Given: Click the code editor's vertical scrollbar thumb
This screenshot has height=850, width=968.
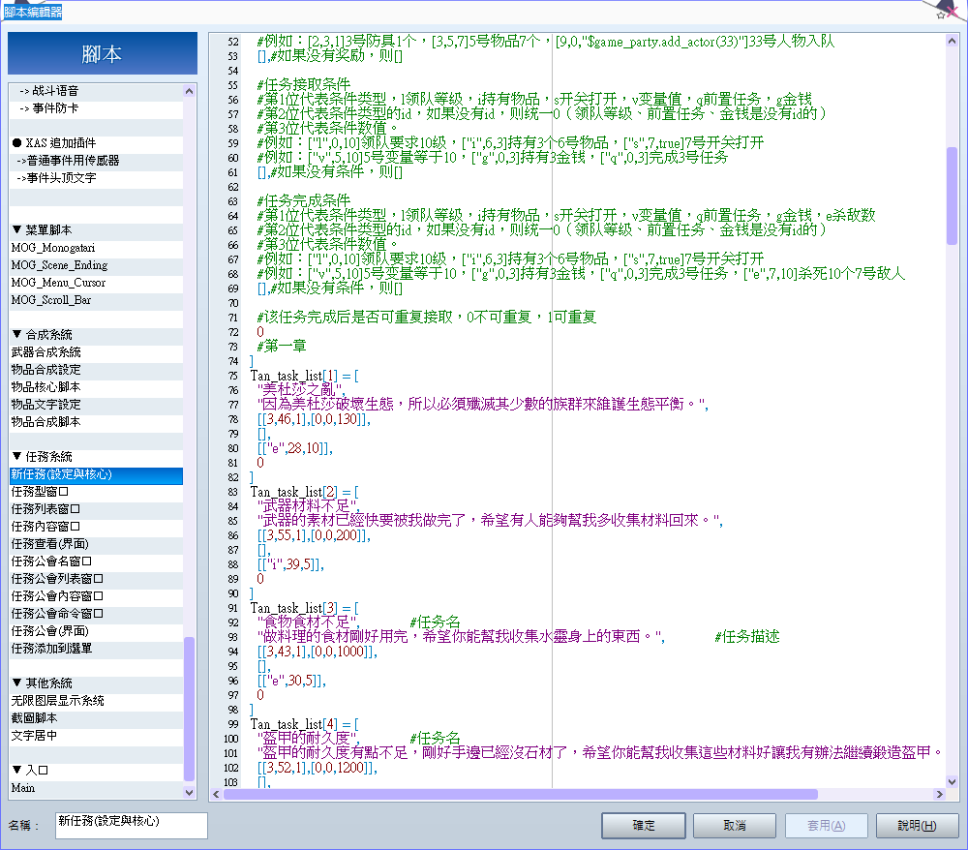Looking at the screenshot, I should [x=952, y=196].
